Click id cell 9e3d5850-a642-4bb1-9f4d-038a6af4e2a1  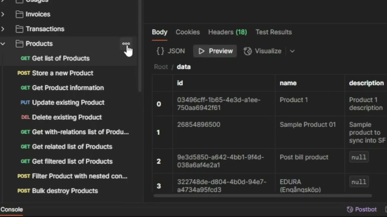coord(224,161)
